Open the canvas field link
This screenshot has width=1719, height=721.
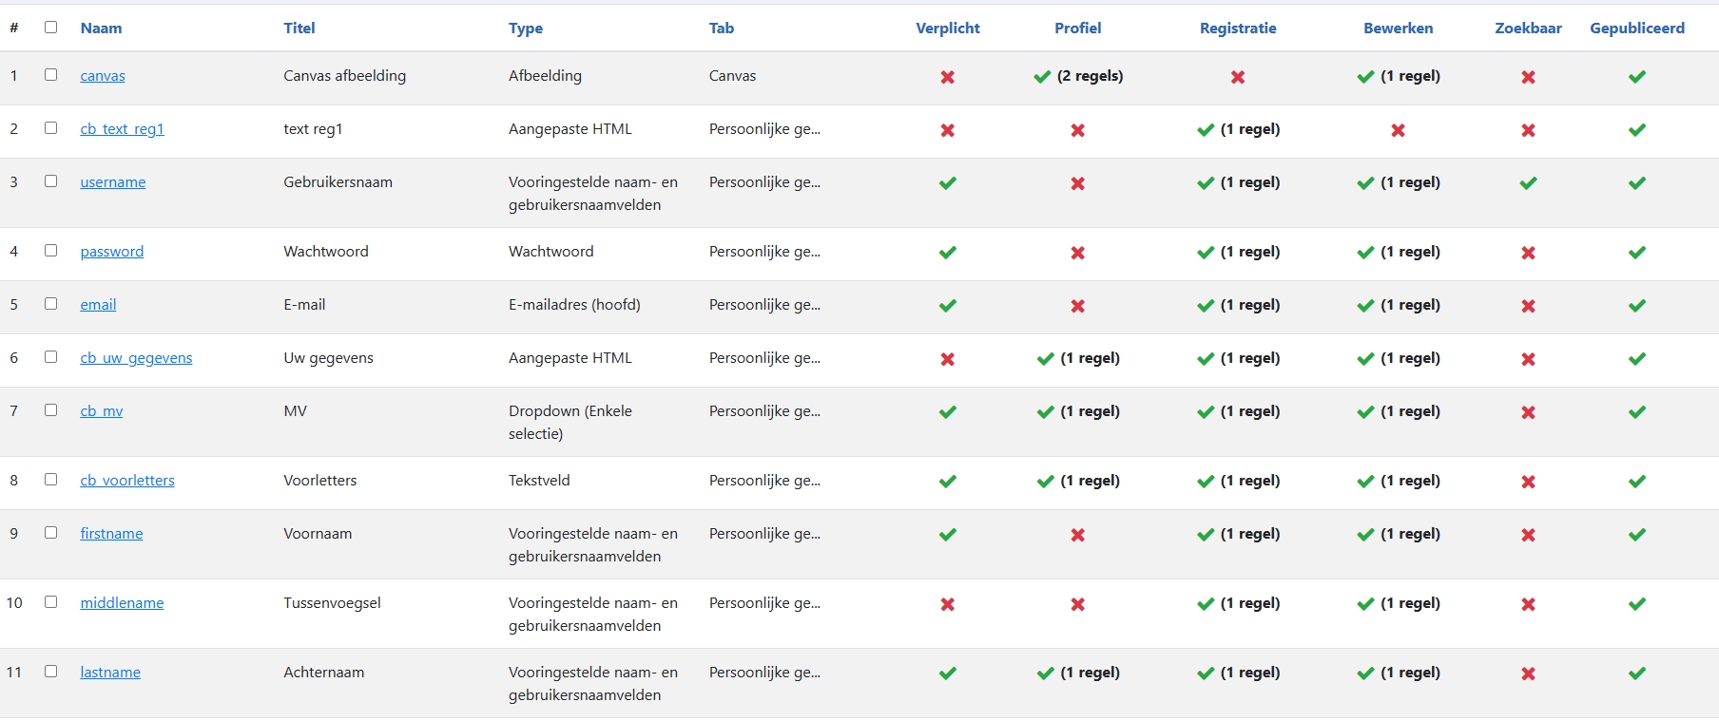point(103,76)
